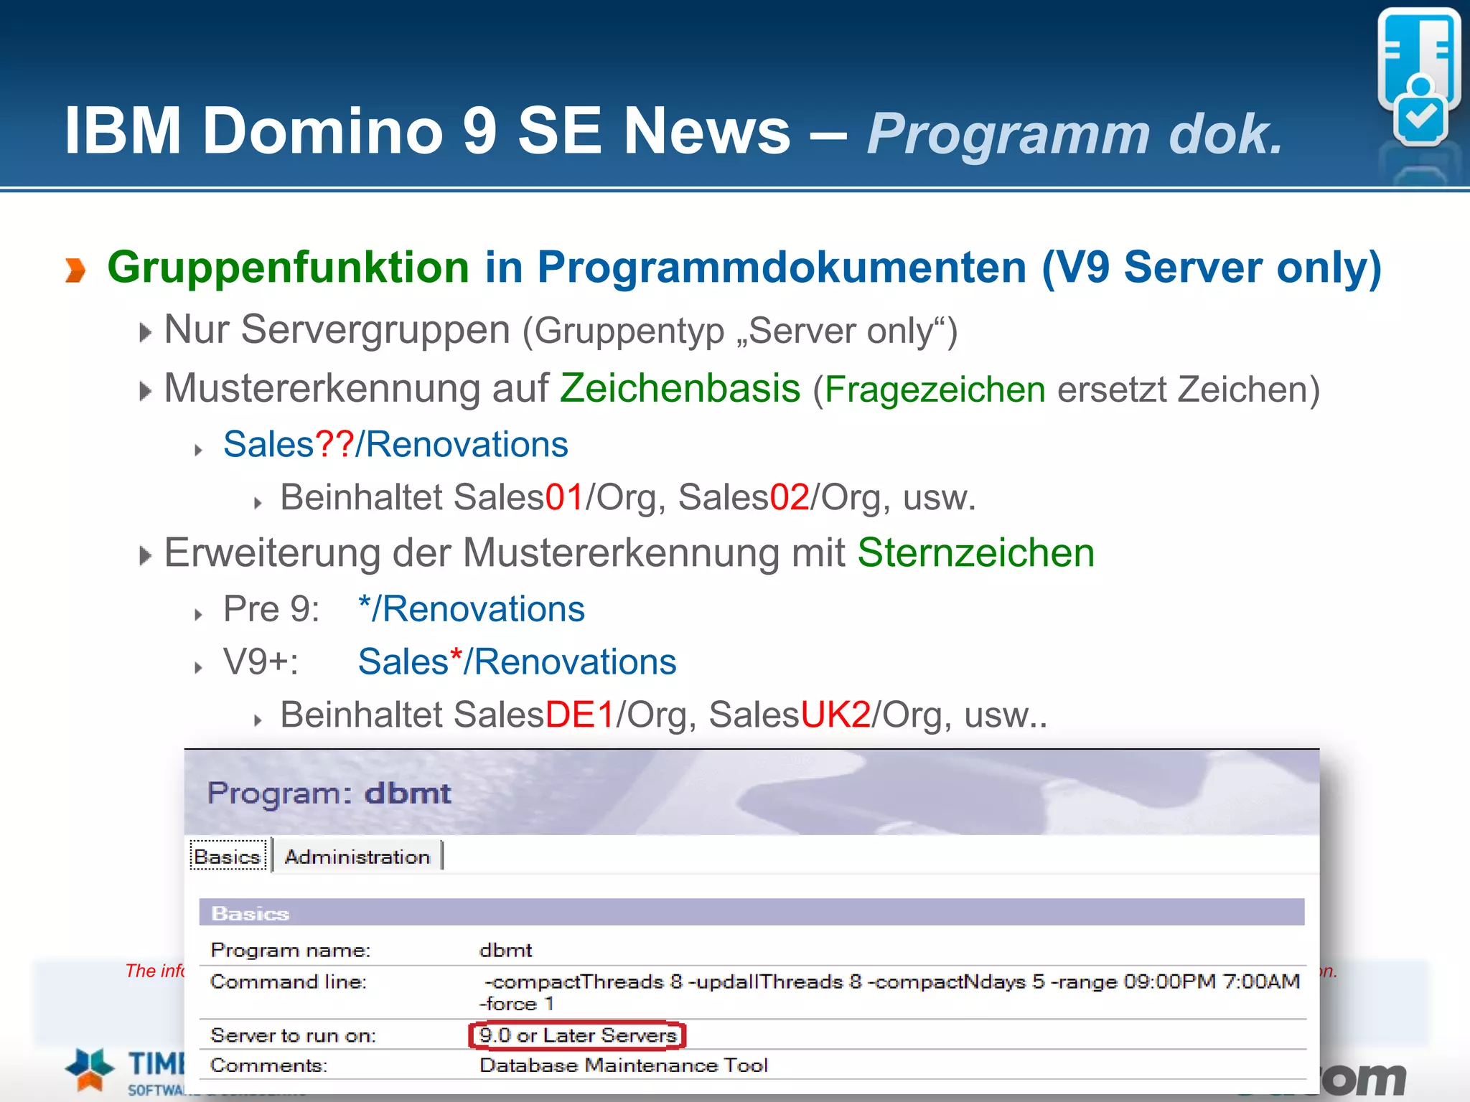Click the 'Program: dbmt' title
The image size is (1470, 1102).
pyautogui.click(x=329, y=793)
